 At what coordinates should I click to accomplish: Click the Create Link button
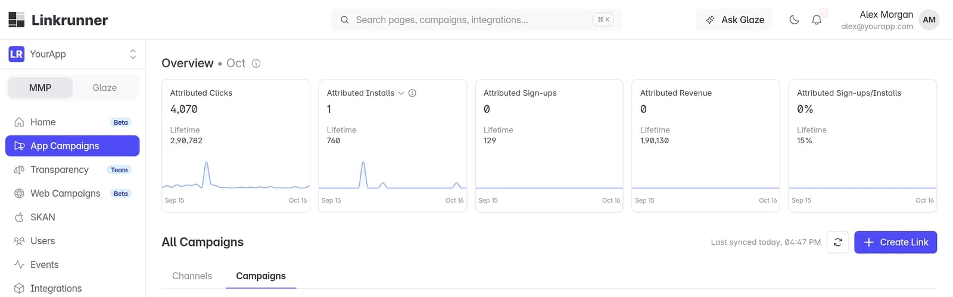point(895,242)
